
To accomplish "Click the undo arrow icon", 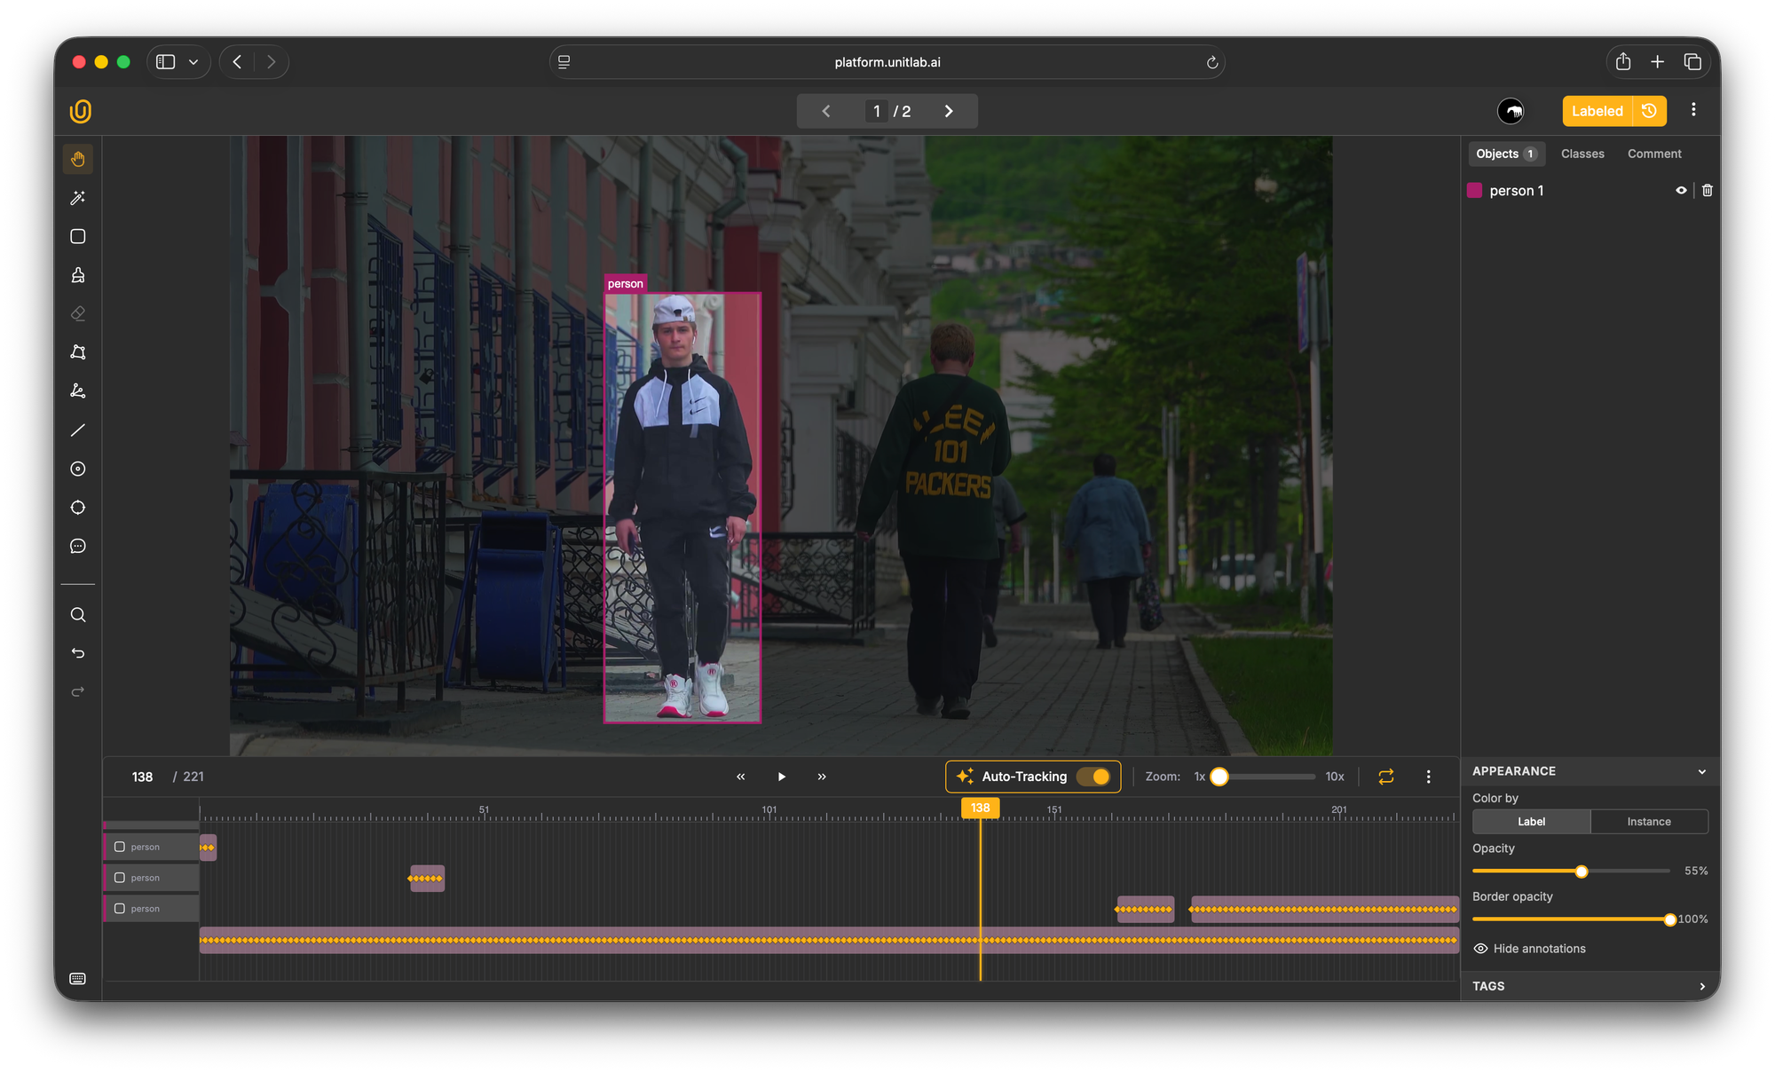I will click(78, 653).
